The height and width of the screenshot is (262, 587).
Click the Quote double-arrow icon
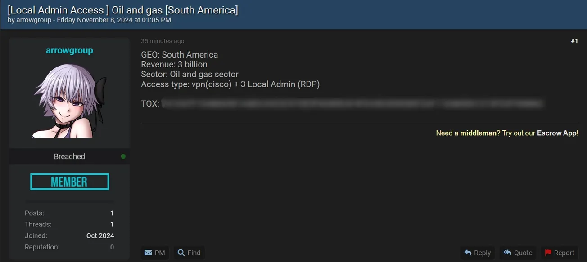click(507, 253)
